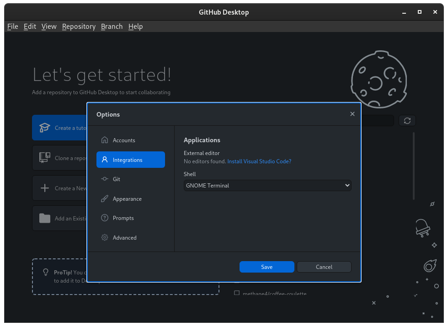
Task: Select the Integrations settings tab
Action: point(131,160)
